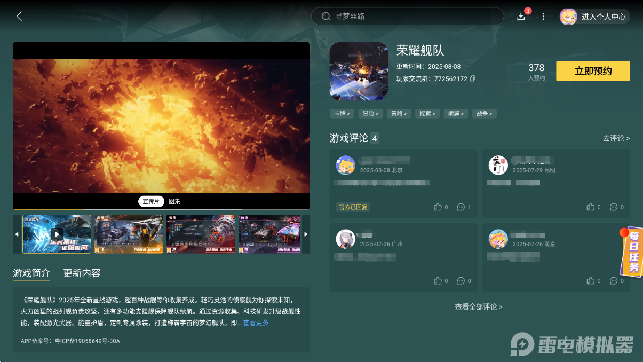
Task: Like the 2025-07-26 广州 comment
Action: (x=437, y=280)
